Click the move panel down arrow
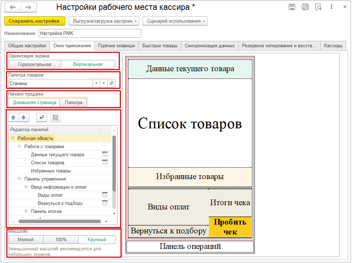 [x=23, y=117]
